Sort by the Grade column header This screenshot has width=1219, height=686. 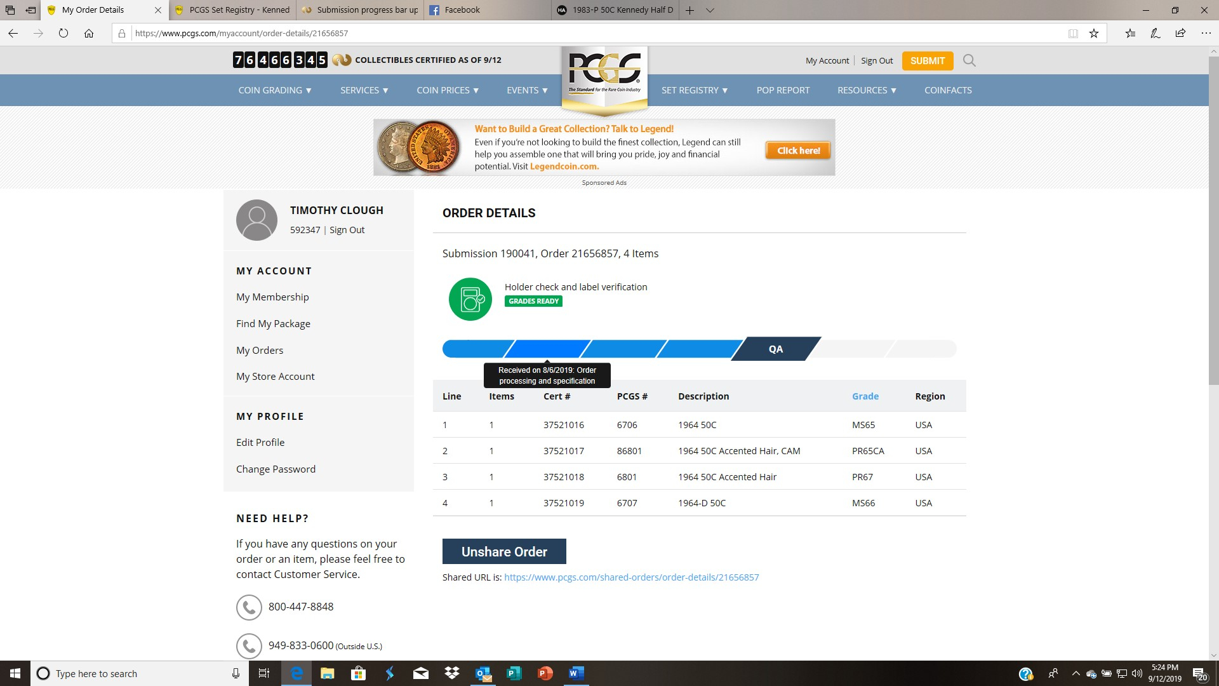coord(865,396)
